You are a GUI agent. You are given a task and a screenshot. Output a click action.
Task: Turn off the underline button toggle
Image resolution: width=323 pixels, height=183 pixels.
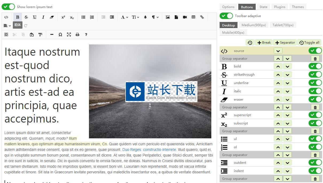315,83
